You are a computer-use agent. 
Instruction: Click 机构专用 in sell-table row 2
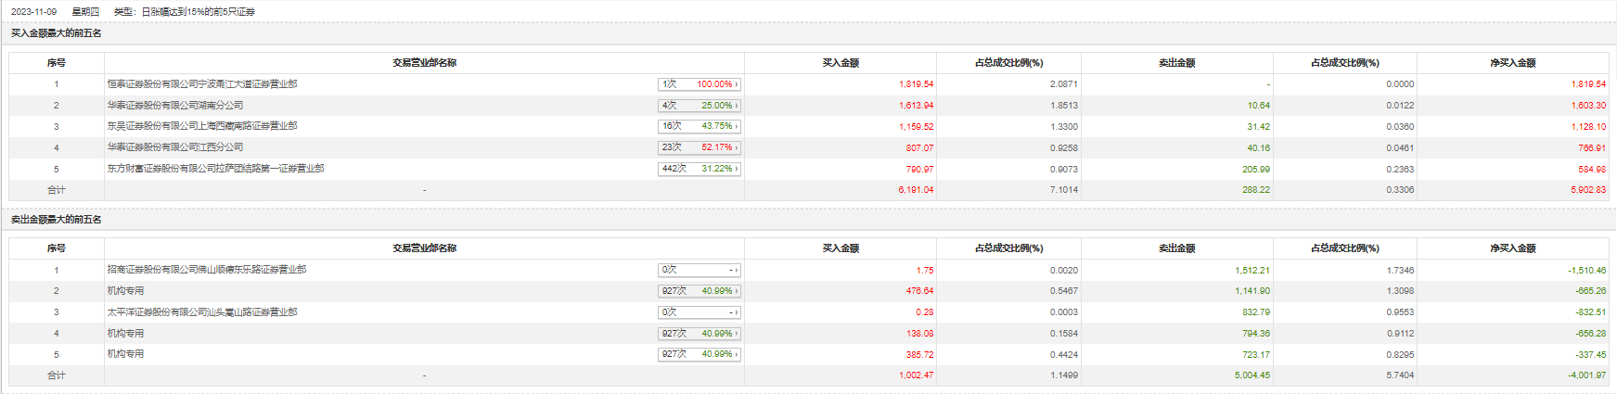click(125, 291)
